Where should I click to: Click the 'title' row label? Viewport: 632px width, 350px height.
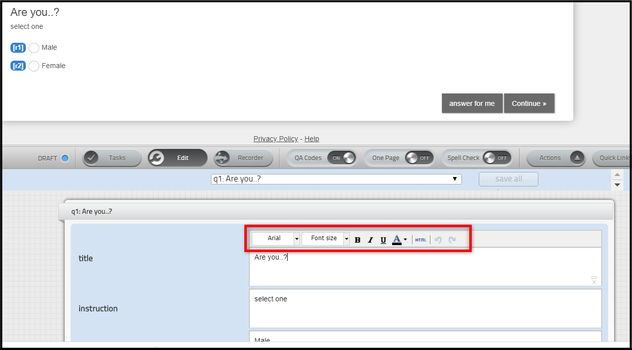86,259
